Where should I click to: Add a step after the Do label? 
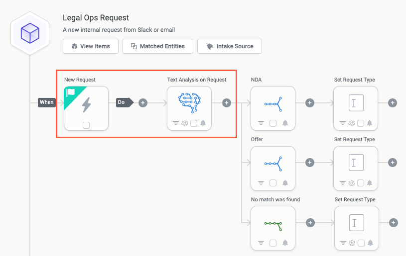point(143,103)
